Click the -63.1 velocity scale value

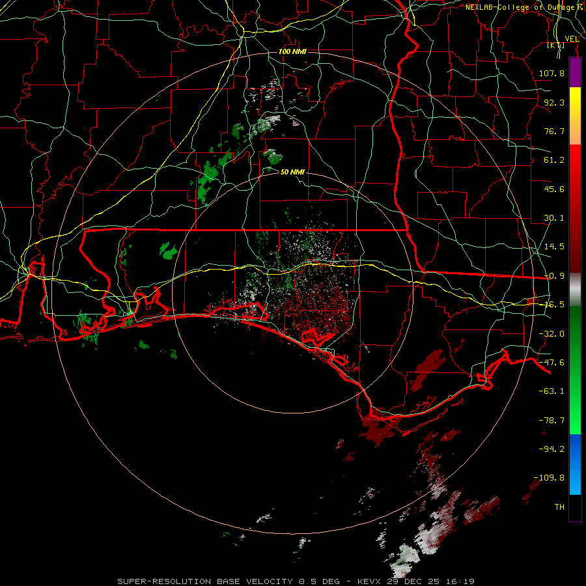551,391
